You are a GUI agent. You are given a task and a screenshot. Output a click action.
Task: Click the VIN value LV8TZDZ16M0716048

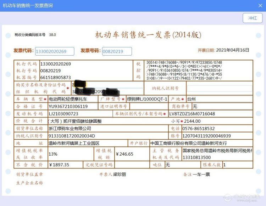coord(192,114)
